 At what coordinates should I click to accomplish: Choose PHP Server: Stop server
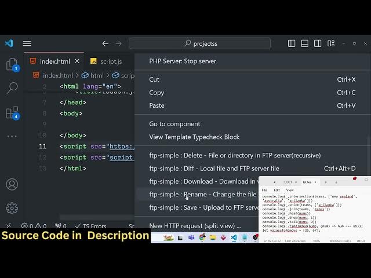coord(183,61)
